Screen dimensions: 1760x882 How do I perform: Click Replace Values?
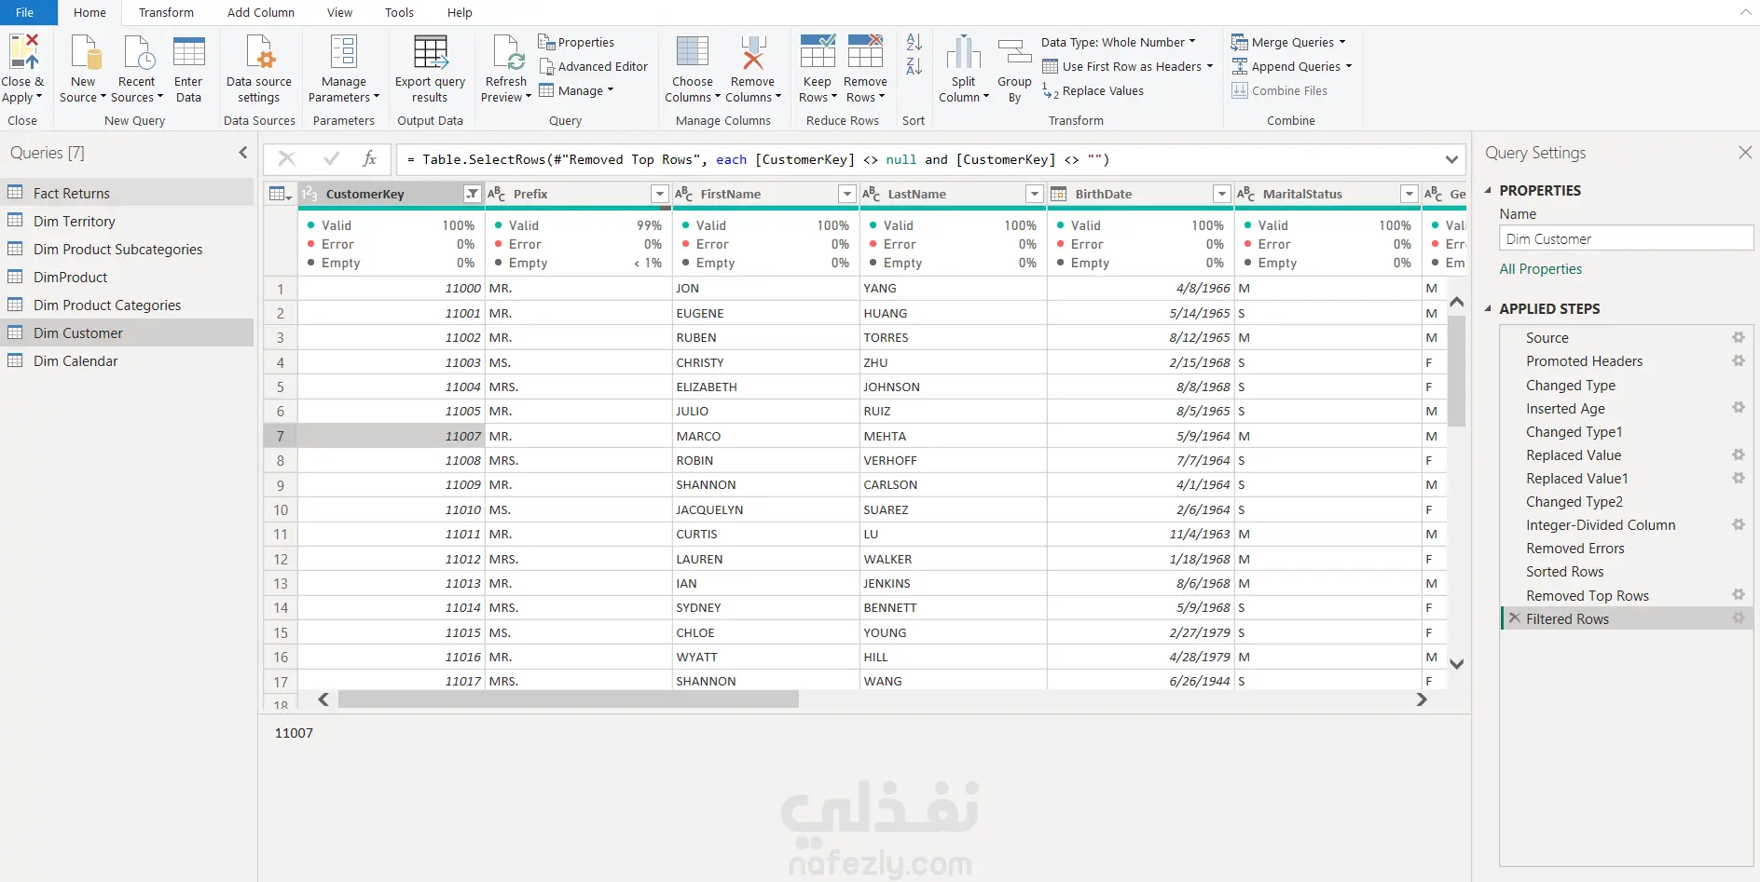coord(1093,90)
